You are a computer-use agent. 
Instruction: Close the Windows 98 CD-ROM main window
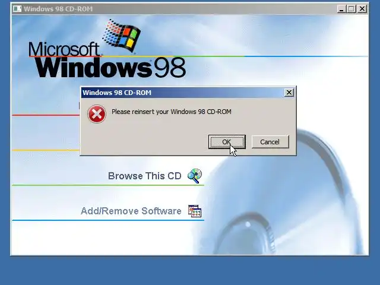[x=362, y=9]
